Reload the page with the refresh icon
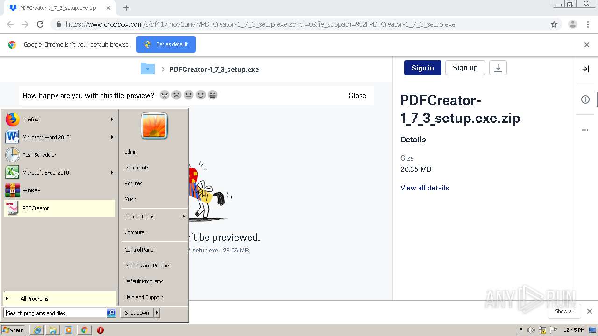The width and height of the screenshot is (598, 336). 40,24
